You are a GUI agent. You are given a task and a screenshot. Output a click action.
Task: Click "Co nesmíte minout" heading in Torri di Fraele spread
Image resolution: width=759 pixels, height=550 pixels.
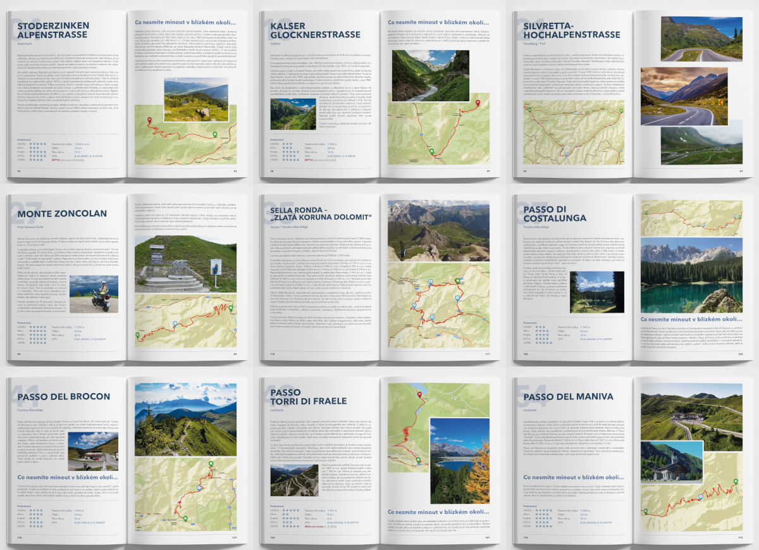(x=438, y=511)
